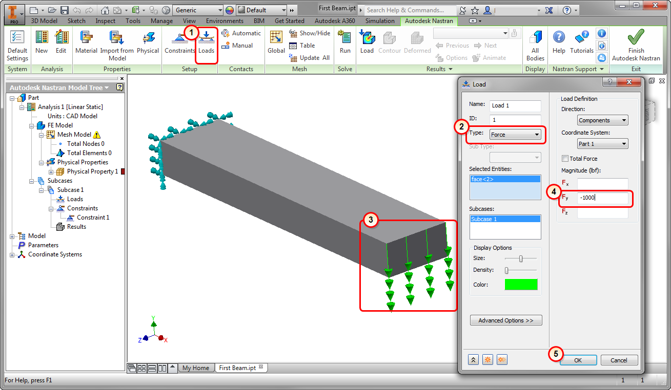
Task: Open Global mesh settings
Action: (276, 42)
